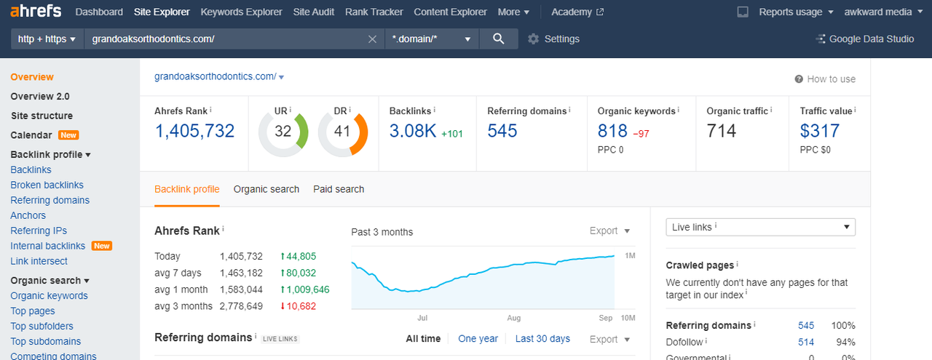
Task: Open Export dropdown for Referring domains
Action: [610, 339]
